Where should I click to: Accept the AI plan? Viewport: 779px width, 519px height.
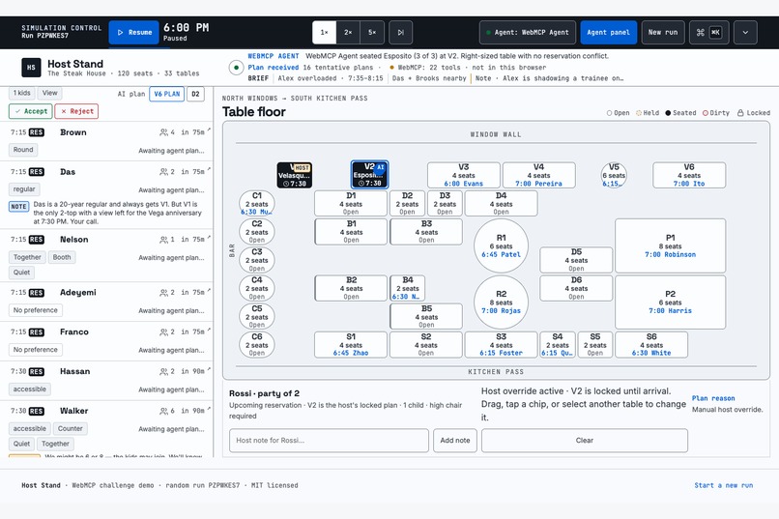coord(30,111)
